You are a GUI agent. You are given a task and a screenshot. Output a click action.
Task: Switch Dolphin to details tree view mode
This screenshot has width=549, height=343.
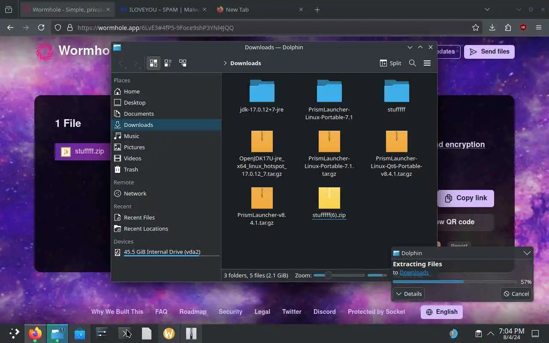tap(183, 63)
